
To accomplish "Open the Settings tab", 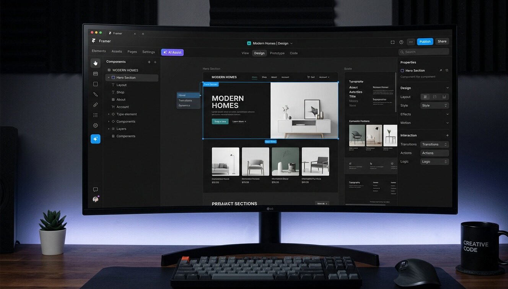I will (148, 52).
